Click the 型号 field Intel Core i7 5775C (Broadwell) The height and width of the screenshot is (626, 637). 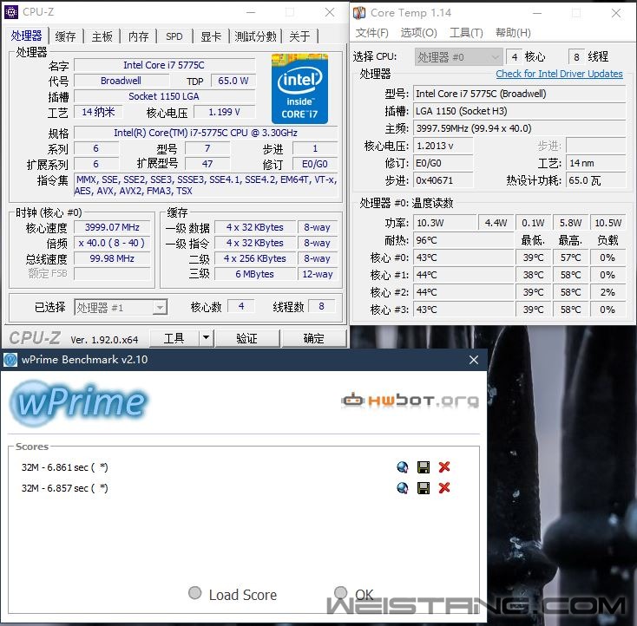click(519, 94)
